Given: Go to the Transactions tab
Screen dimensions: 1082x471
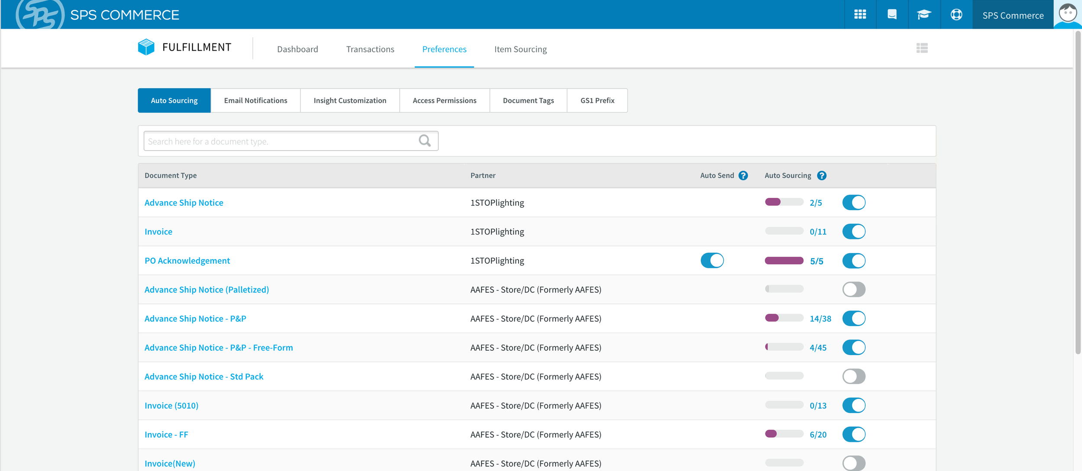Looking at the screenshot, I should tap(370, 49).
